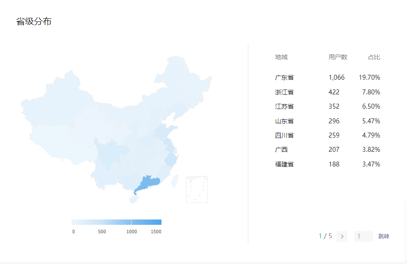Click the 352 user count value
The image size is (407, 264).
coord(334,106)
